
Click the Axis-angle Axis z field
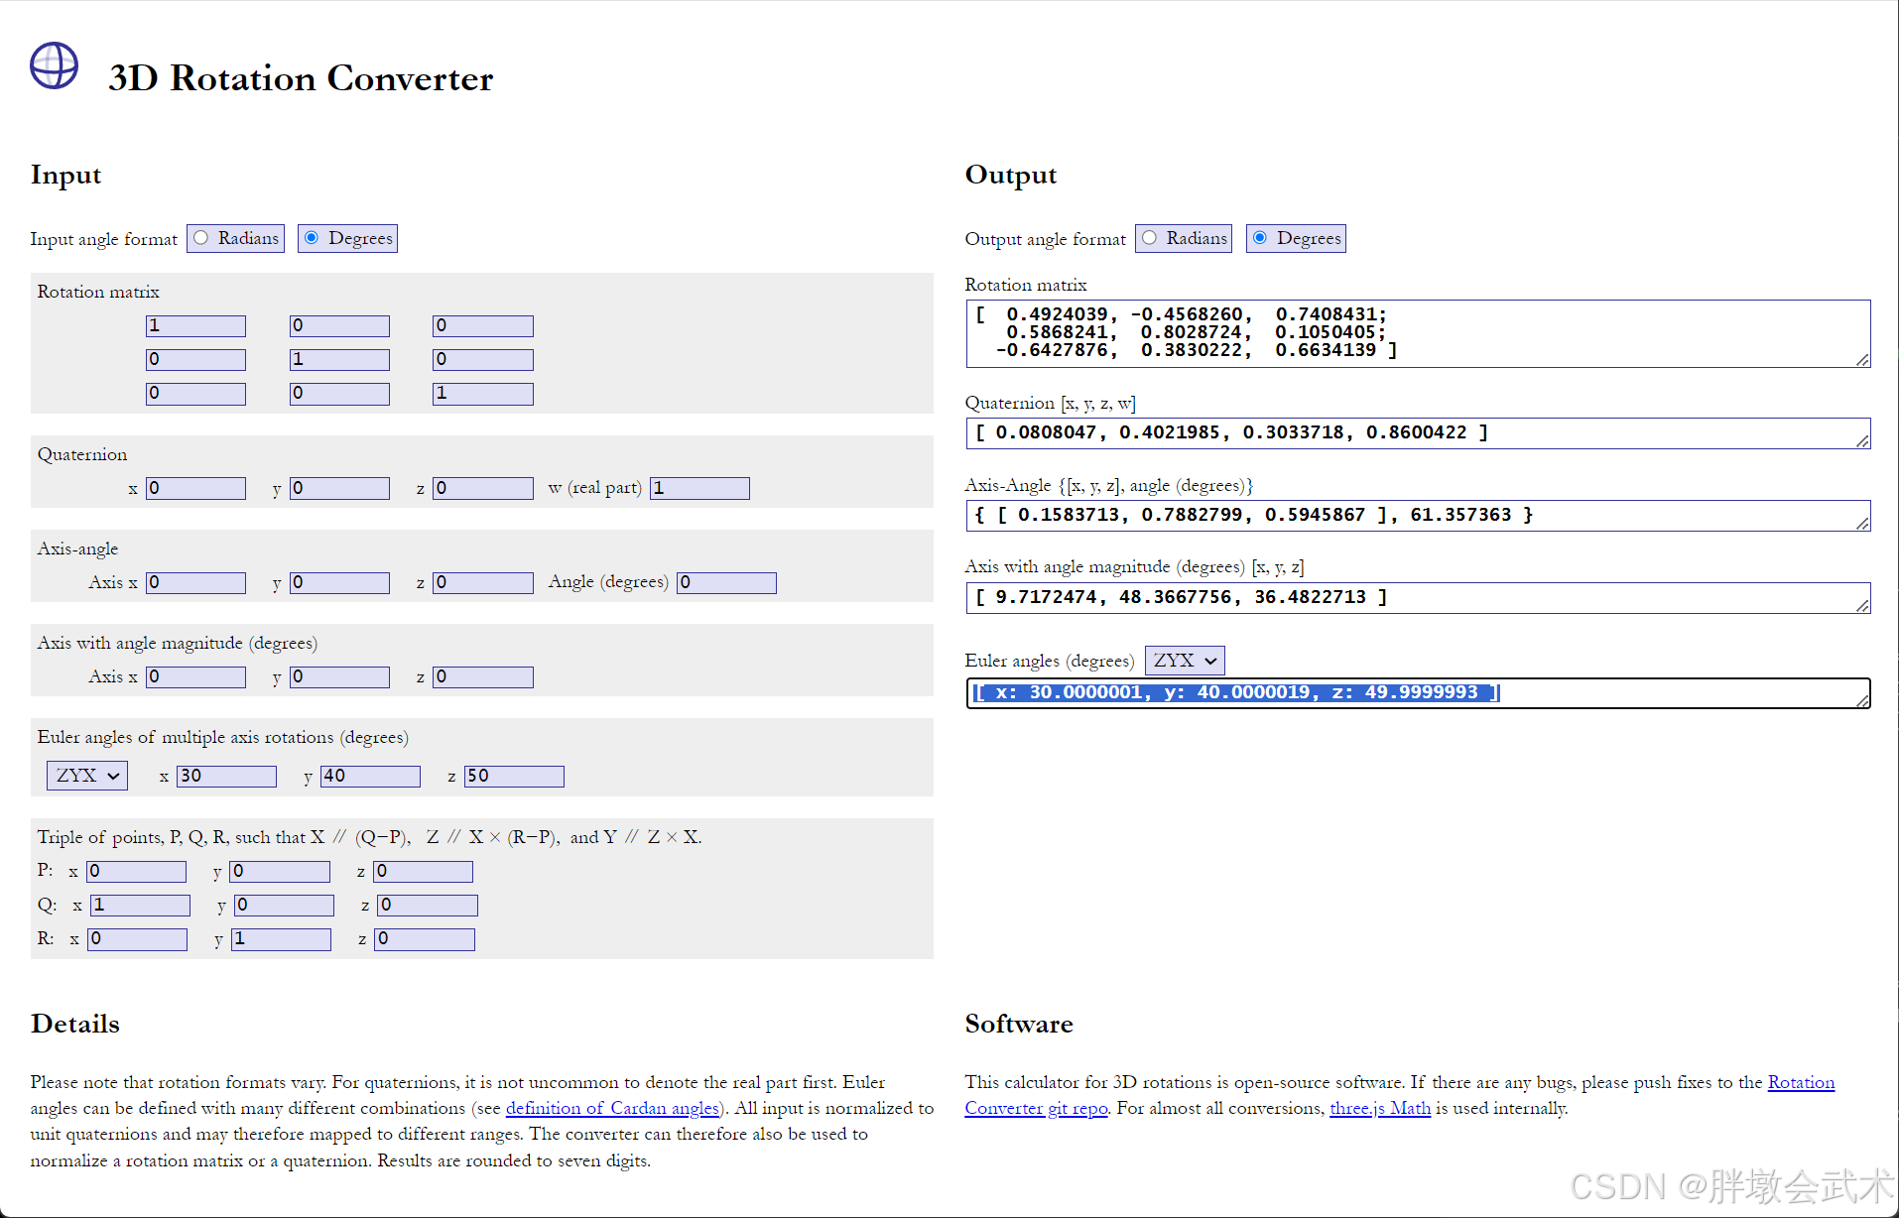coord(483,583)
